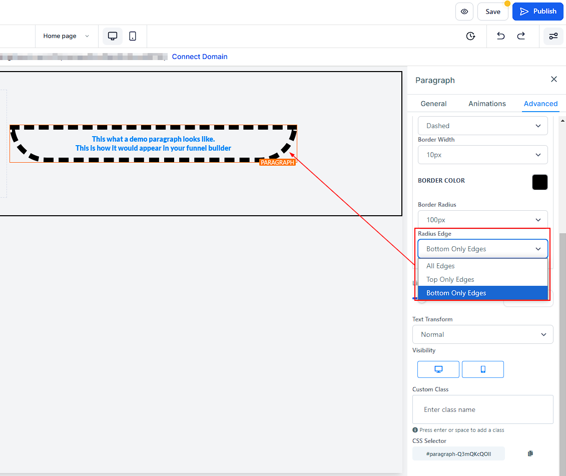Viewport: 566px width, 476px height.
Task: Click the Publish button
Action: [537, 12]
